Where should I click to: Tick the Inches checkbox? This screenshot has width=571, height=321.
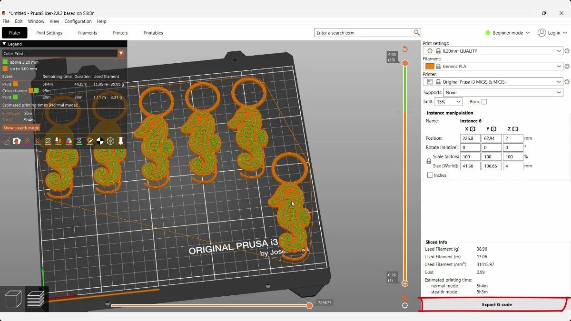coord(430,175)
